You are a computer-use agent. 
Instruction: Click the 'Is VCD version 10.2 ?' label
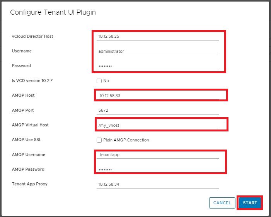coord(32,81)
